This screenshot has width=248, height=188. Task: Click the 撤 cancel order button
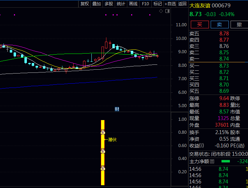[x=239, y=25]
